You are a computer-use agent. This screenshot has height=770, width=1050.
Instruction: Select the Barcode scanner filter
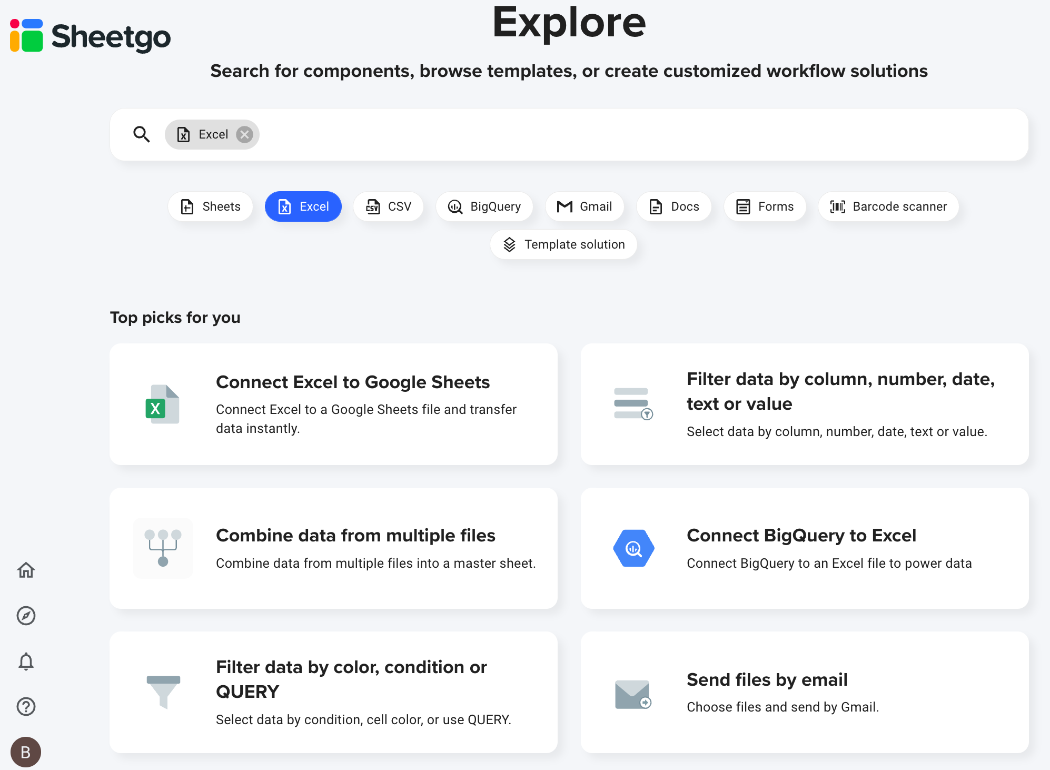[x=888, y=206]
